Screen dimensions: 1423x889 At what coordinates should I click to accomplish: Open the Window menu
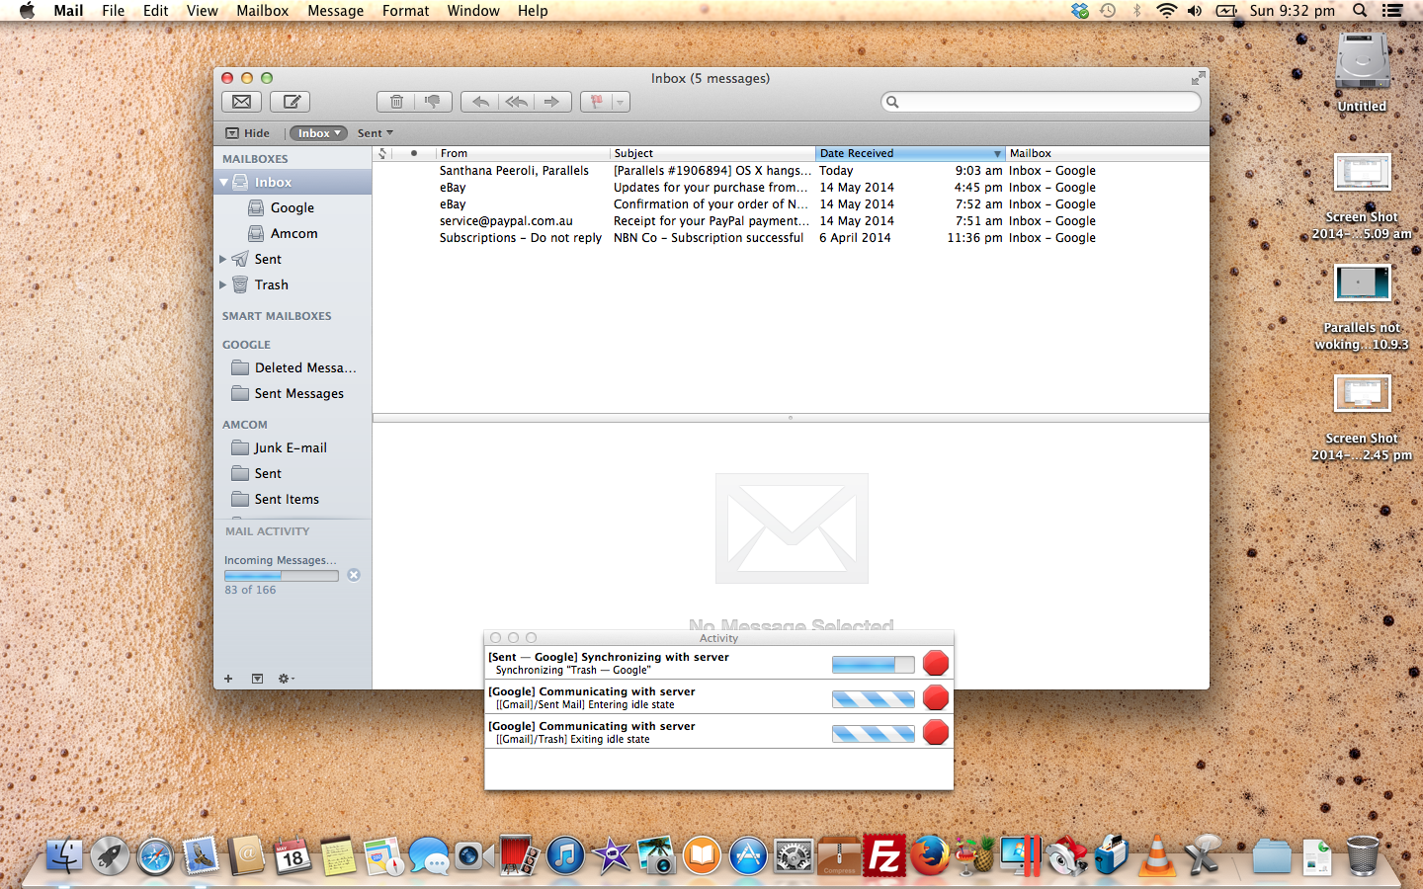[473, 11]
